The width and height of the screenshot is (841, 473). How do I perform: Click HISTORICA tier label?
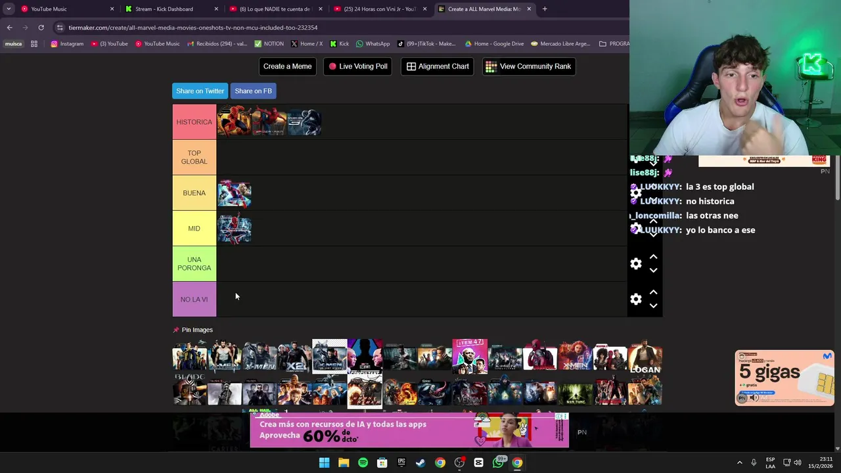click(x=194, y=122)
